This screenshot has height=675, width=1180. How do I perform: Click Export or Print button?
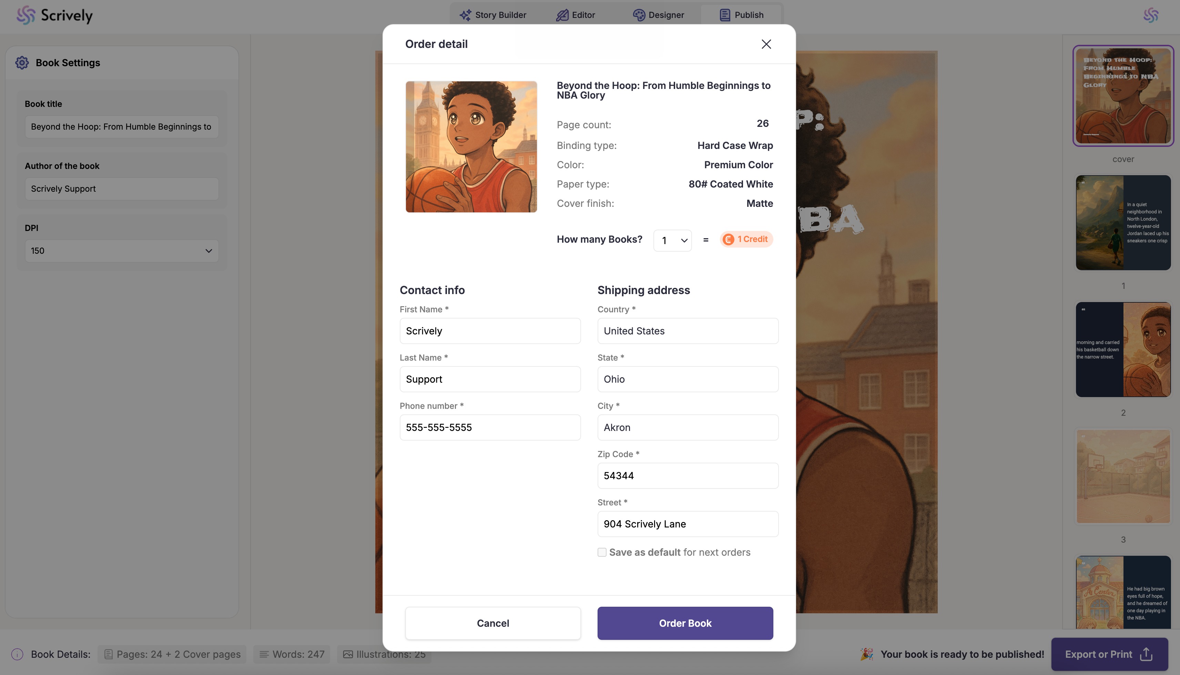point(1109,654)
